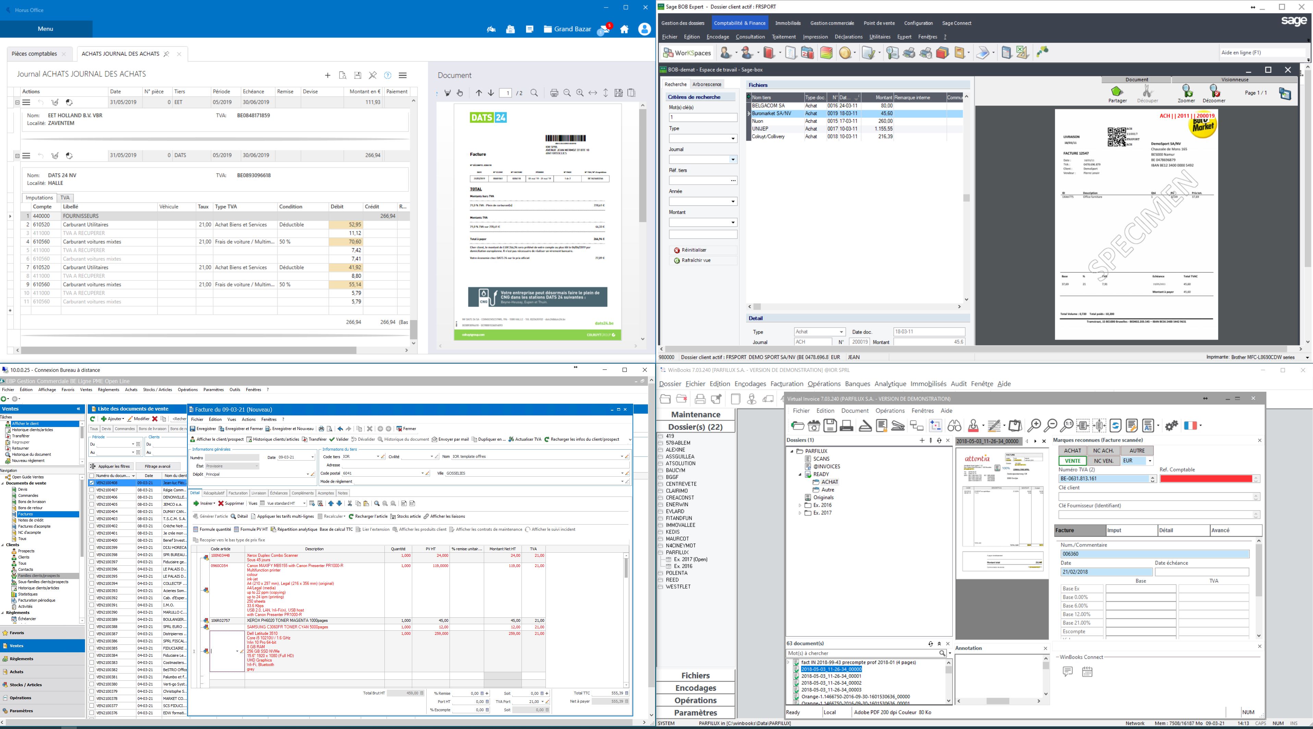This screenshot has width=1313, height=729.
Task: Print the document in Horus document viewer
Action: pos(554,93)
